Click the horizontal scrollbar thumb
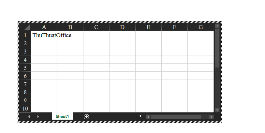 pos(176,117)
